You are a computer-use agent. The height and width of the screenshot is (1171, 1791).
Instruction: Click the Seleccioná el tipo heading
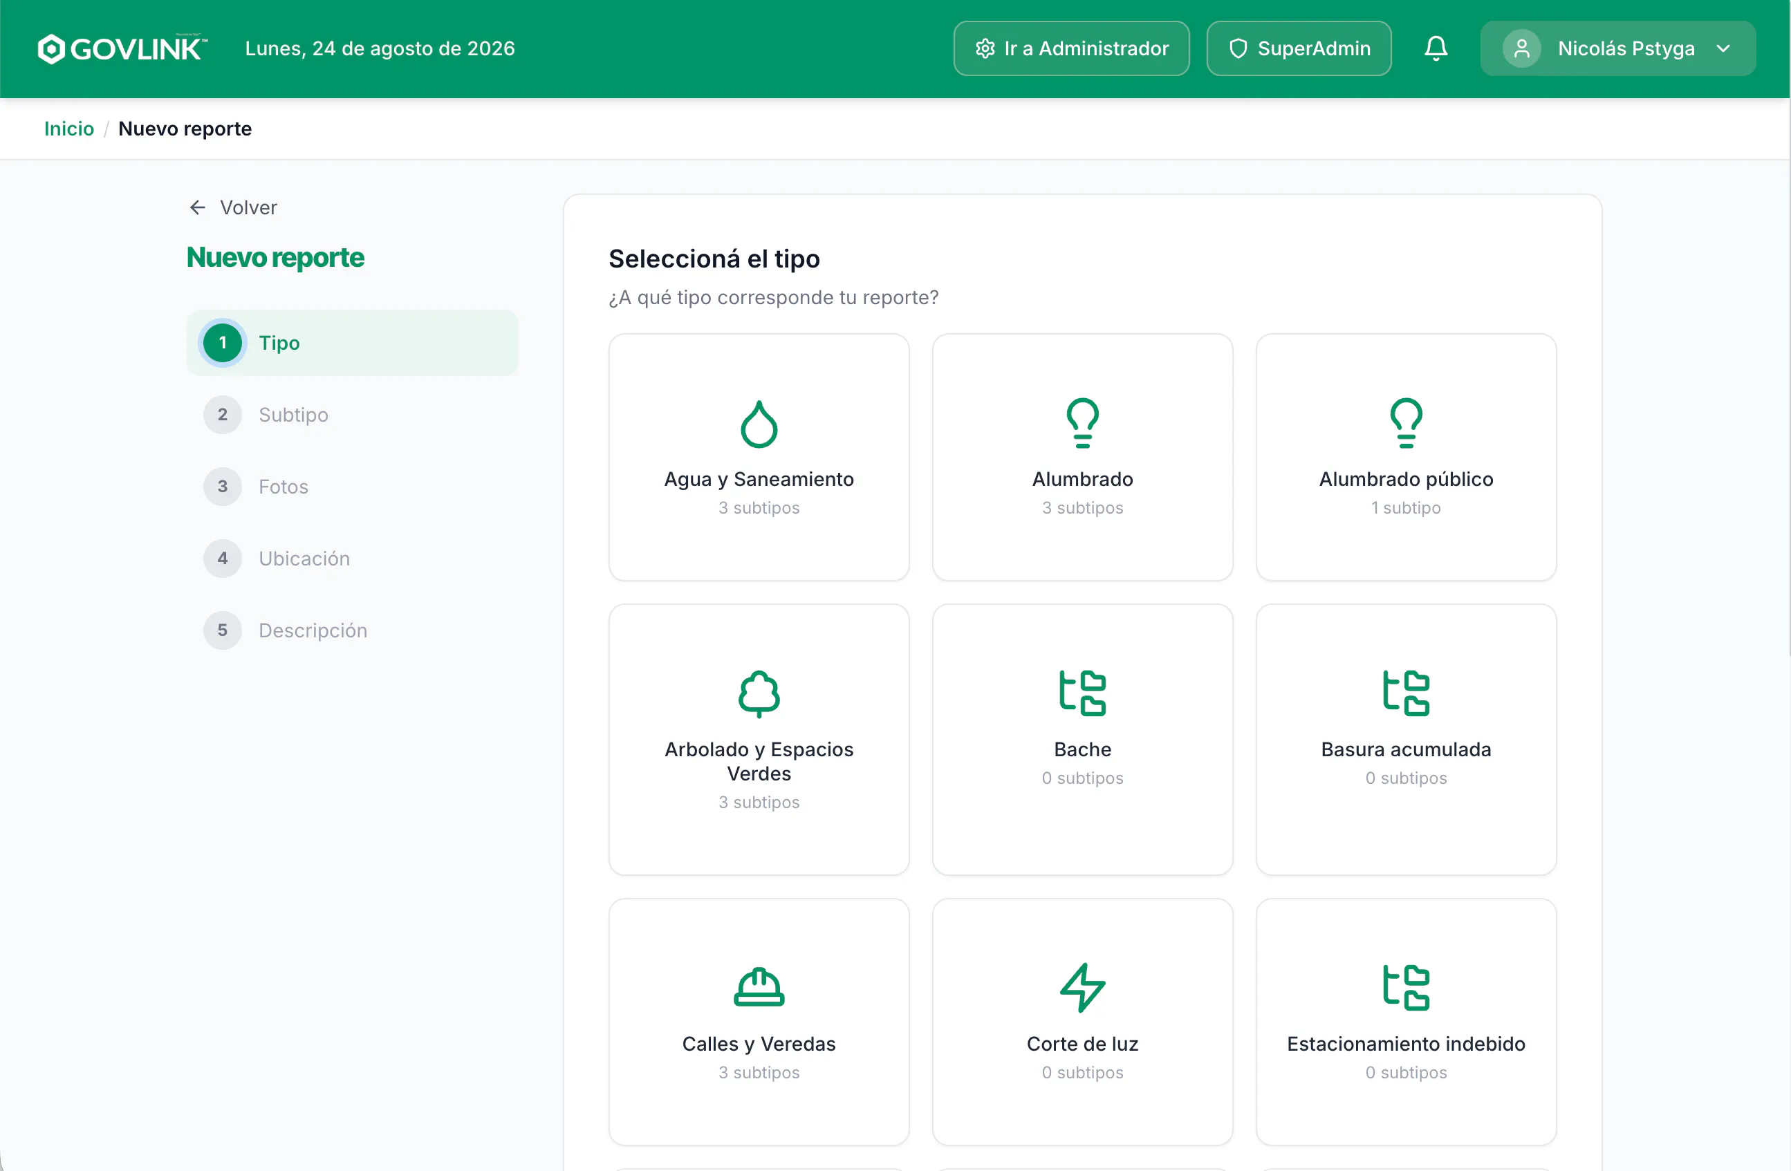(x=714, y=259)
